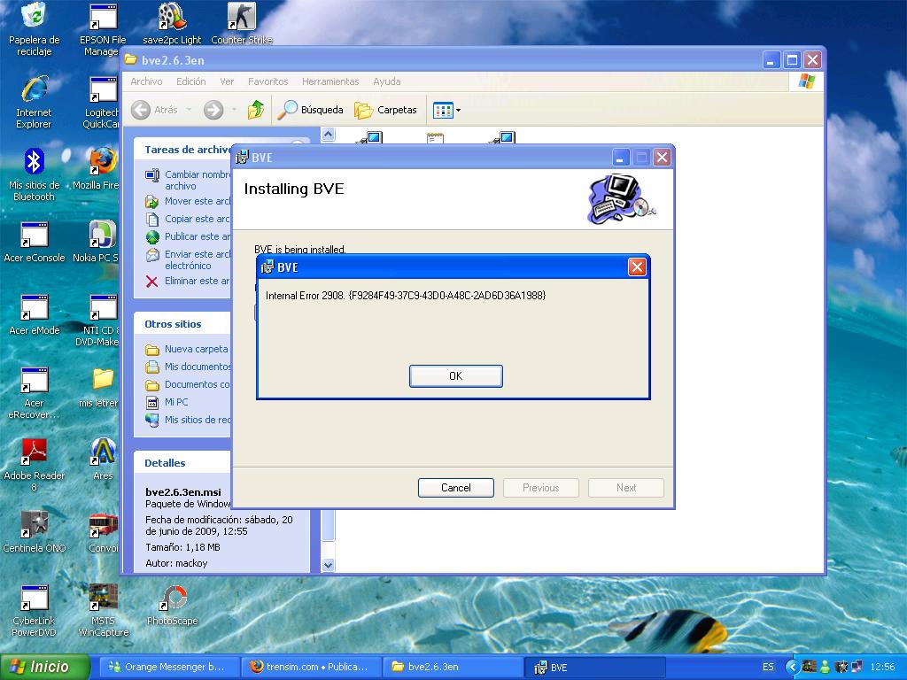Select the CyberLink PowerDVD desktop icon

click(35, 599)
